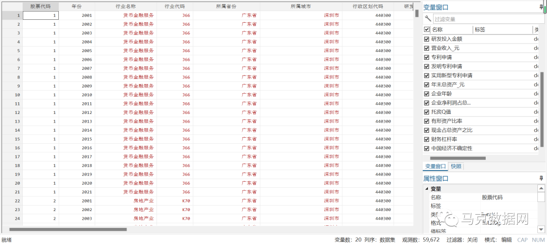Switch to the 快照 tab
Screen dimensions: 547x243
tap(456, 167)
